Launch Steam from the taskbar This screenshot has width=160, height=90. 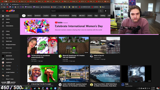pyautogui.click(x=35, y=88)
